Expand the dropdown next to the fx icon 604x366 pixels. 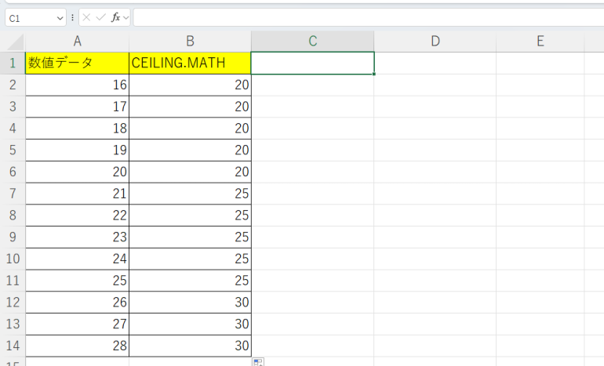point(126,17)
